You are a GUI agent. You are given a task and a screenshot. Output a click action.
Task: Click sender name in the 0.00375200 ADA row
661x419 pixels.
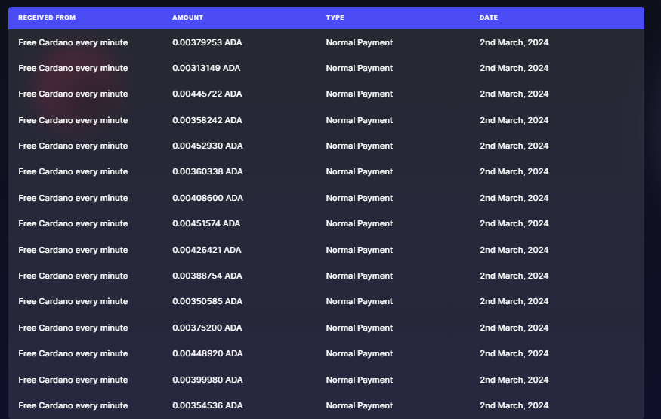click(73, 328)
